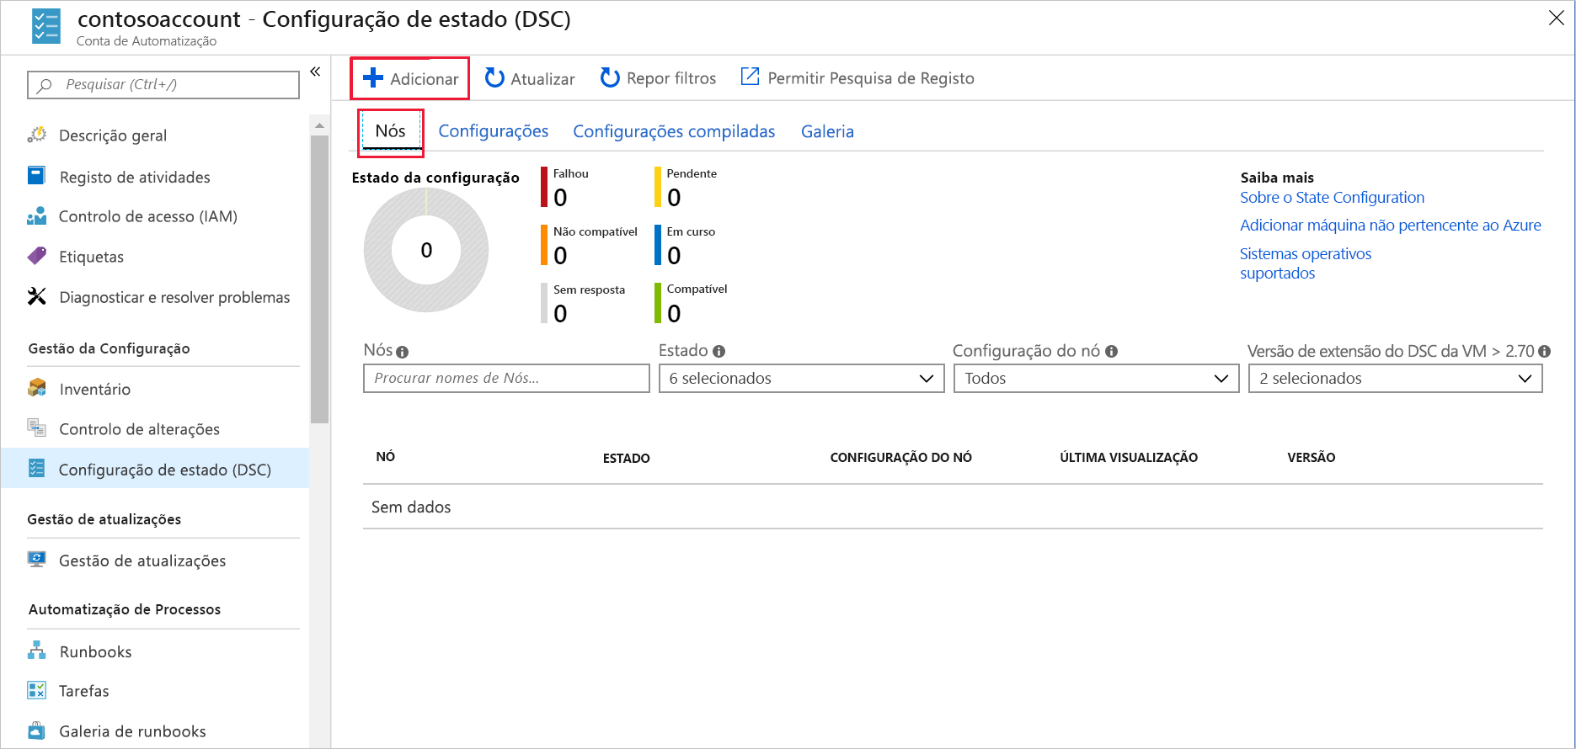Open the Configuração do nó Todos dropdown
Screen dimensions: 1576x749
click(x=1096, y=379)
